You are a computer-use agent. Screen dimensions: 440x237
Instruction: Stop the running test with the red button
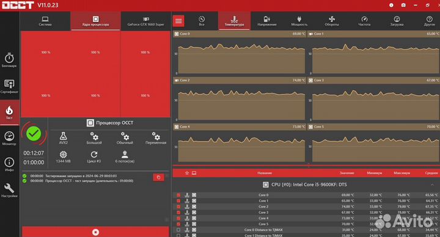(x=95, y=232)
